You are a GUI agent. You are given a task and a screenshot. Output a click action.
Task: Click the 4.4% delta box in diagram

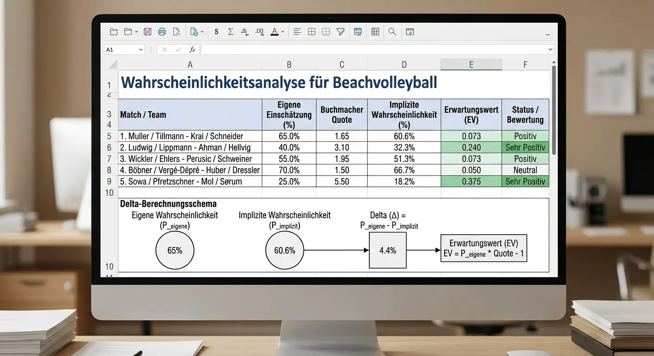tap(388, 250)
